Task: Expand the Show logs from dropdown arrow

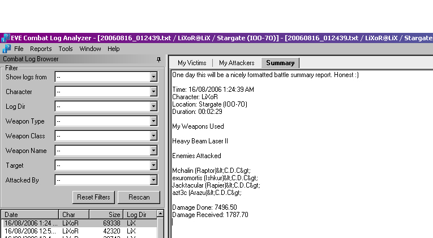Action: pyautogui.click(x=153, y=77)
